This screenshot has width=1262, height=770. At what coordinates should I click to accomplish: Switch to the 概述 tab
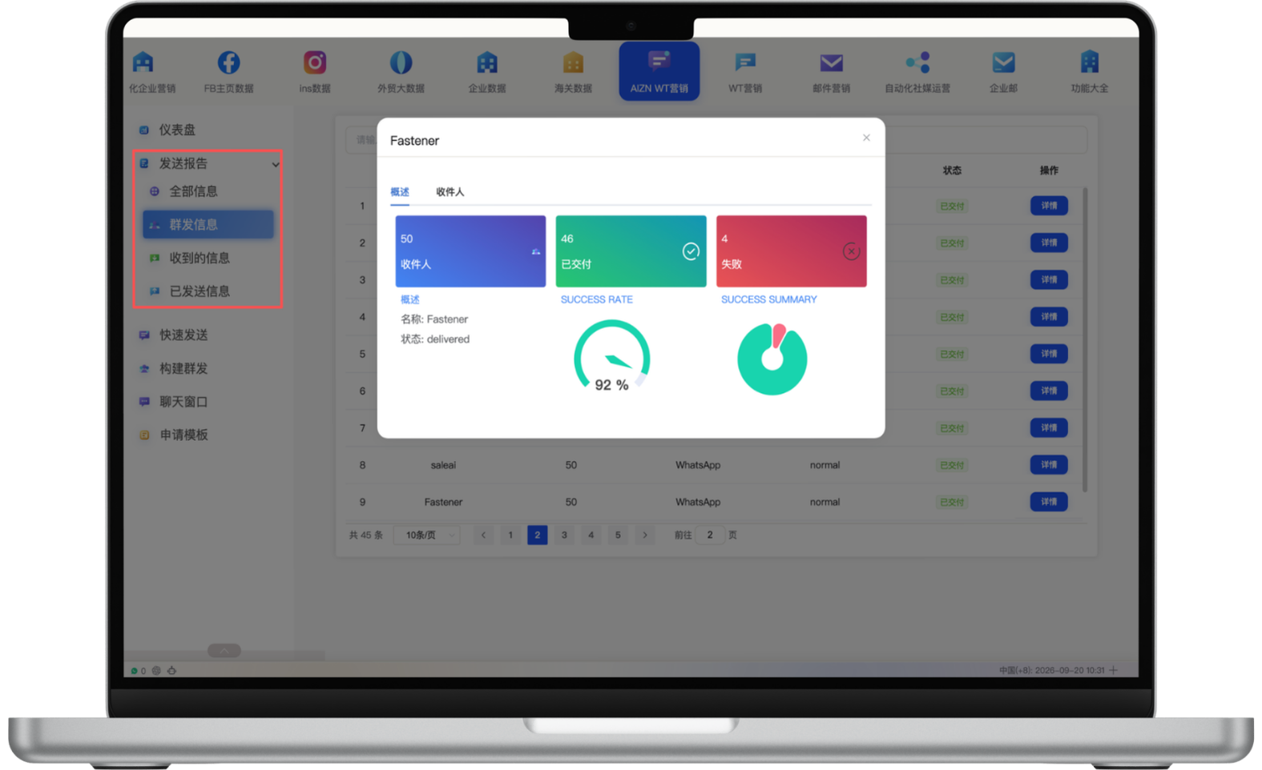pyautogui.click(x=399, y=192)
